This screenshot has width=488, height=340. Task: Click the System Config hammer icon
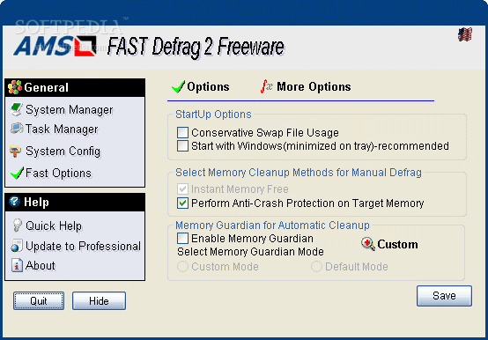[x=15, y=151]
